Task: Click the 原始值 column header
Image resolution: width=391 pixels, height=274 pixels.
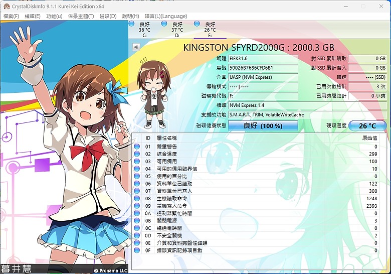Action: point(369,138)
